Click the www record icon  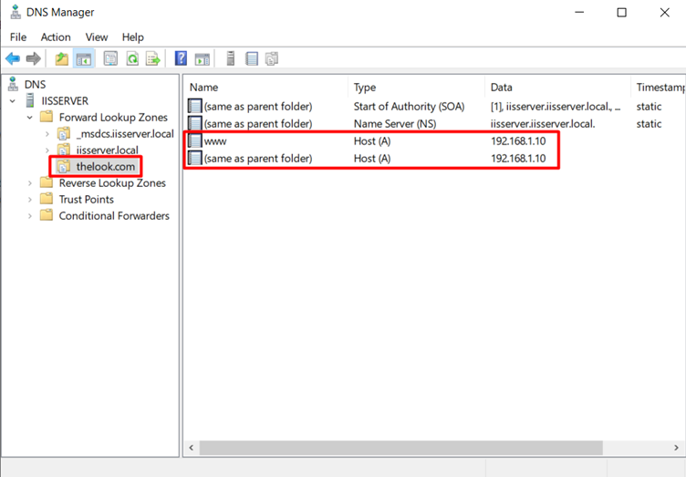click(194, 140)
